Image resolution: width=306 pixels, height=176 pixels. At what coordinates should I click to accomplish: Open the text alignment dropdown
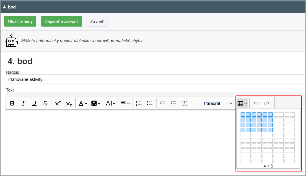(x=126, y=103)
